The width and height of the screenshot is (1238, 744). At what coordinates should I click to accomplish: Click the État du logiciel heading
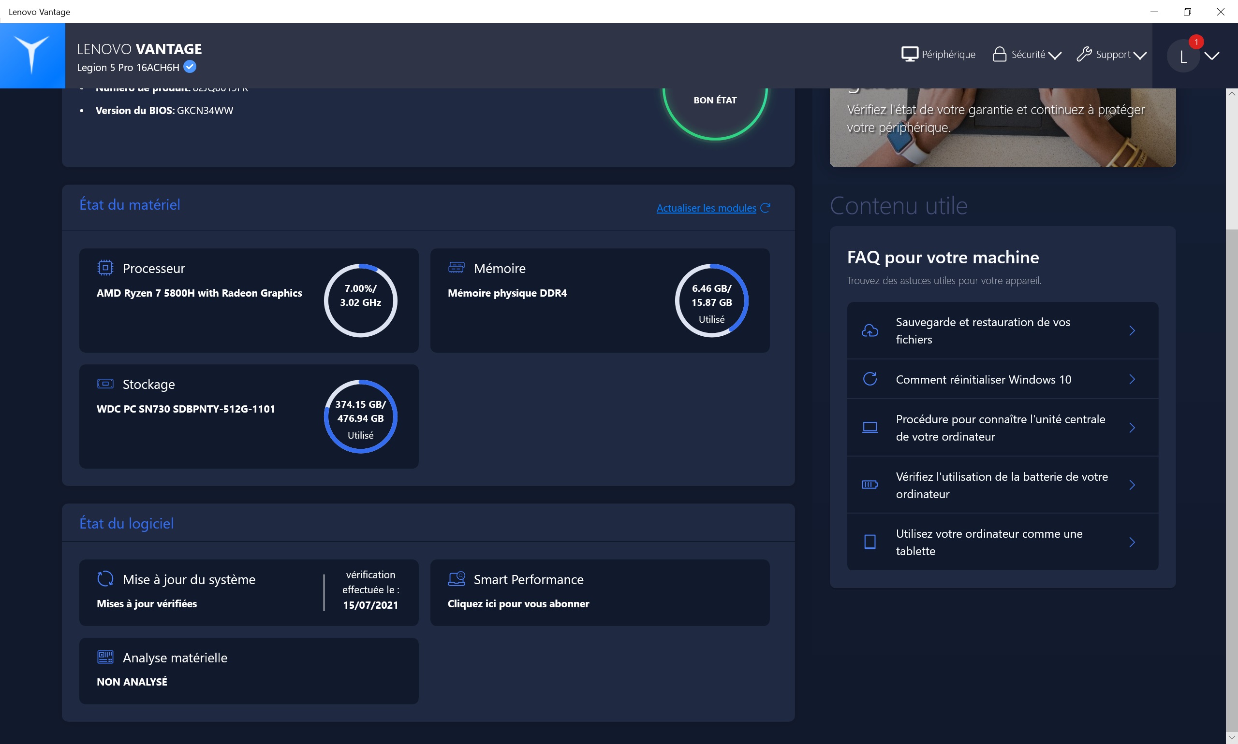coord(126,523)
